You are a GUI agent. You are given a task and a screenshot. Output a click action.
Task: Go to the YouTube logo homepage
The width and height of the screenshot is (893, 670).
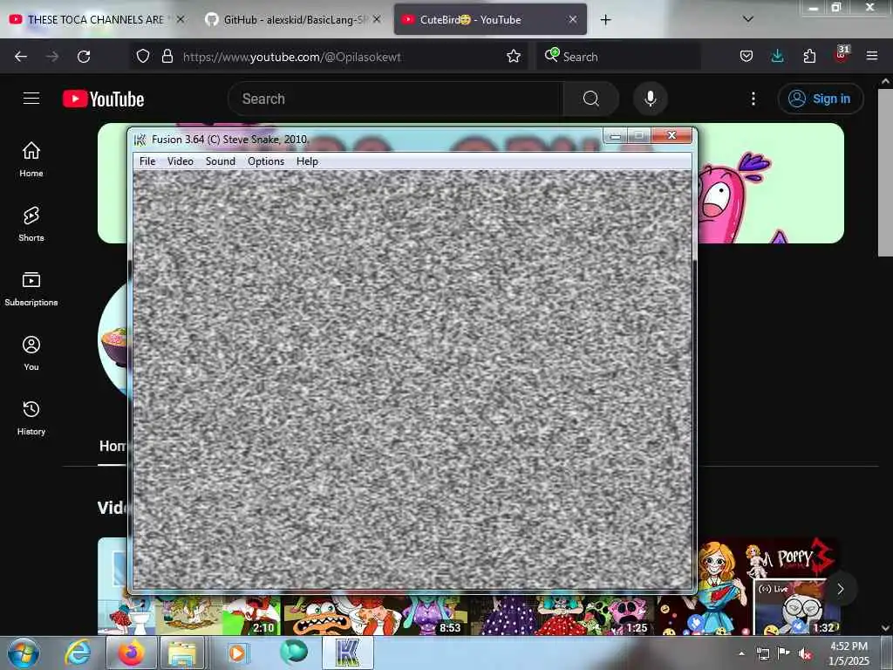pos(104,99)
